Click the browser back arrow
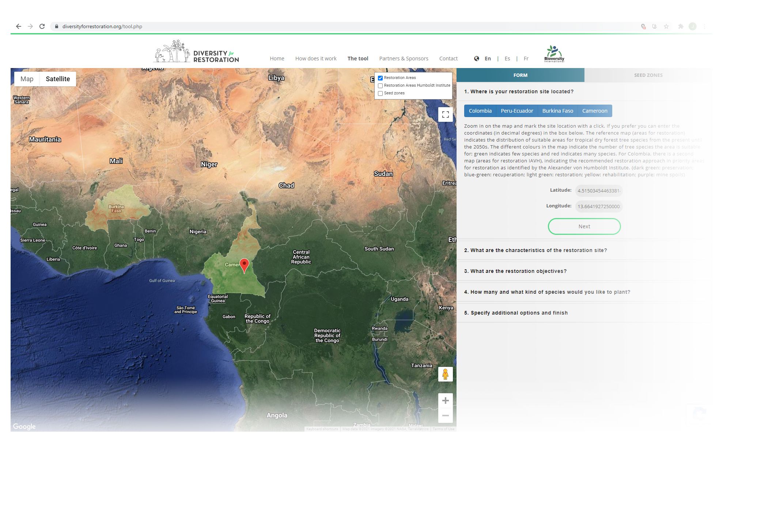761x507 pixels. click(19, 26)
